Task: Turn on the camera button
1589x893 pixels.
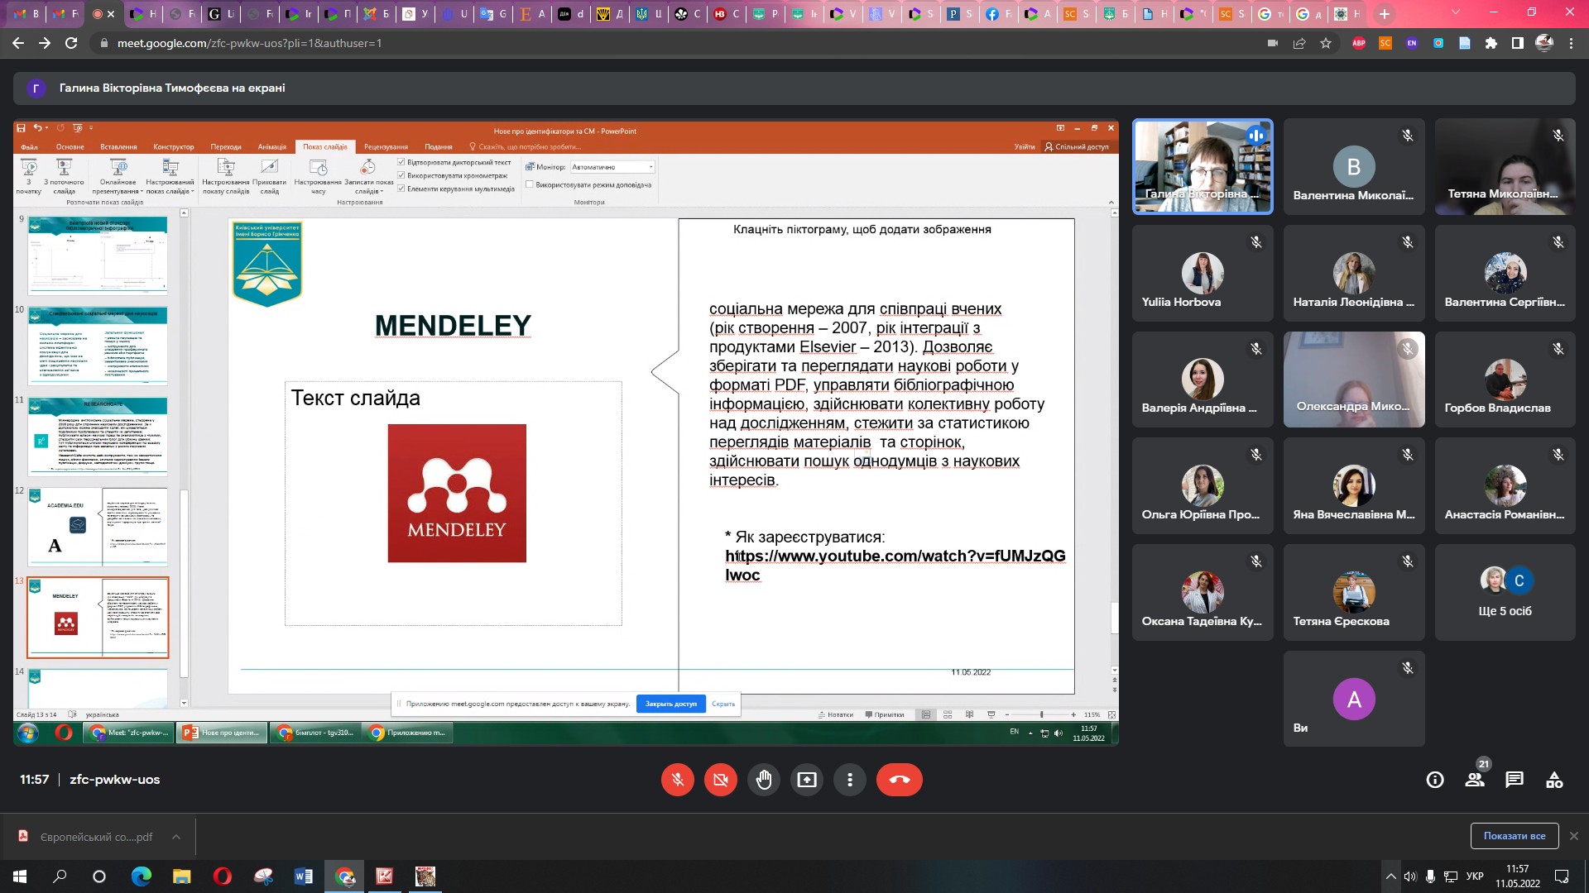Action: pos(720,780)
